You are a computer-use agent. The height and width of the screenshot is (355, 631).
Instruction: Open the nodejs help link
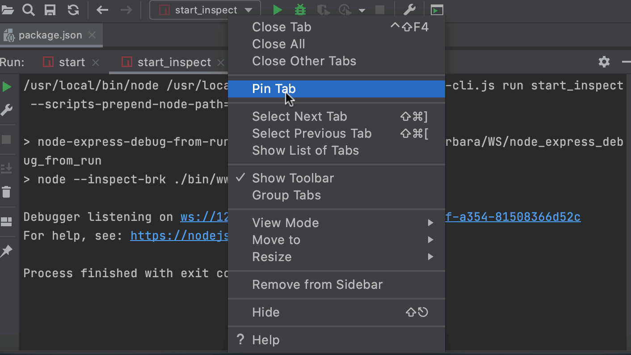click(x=179, y=236)
